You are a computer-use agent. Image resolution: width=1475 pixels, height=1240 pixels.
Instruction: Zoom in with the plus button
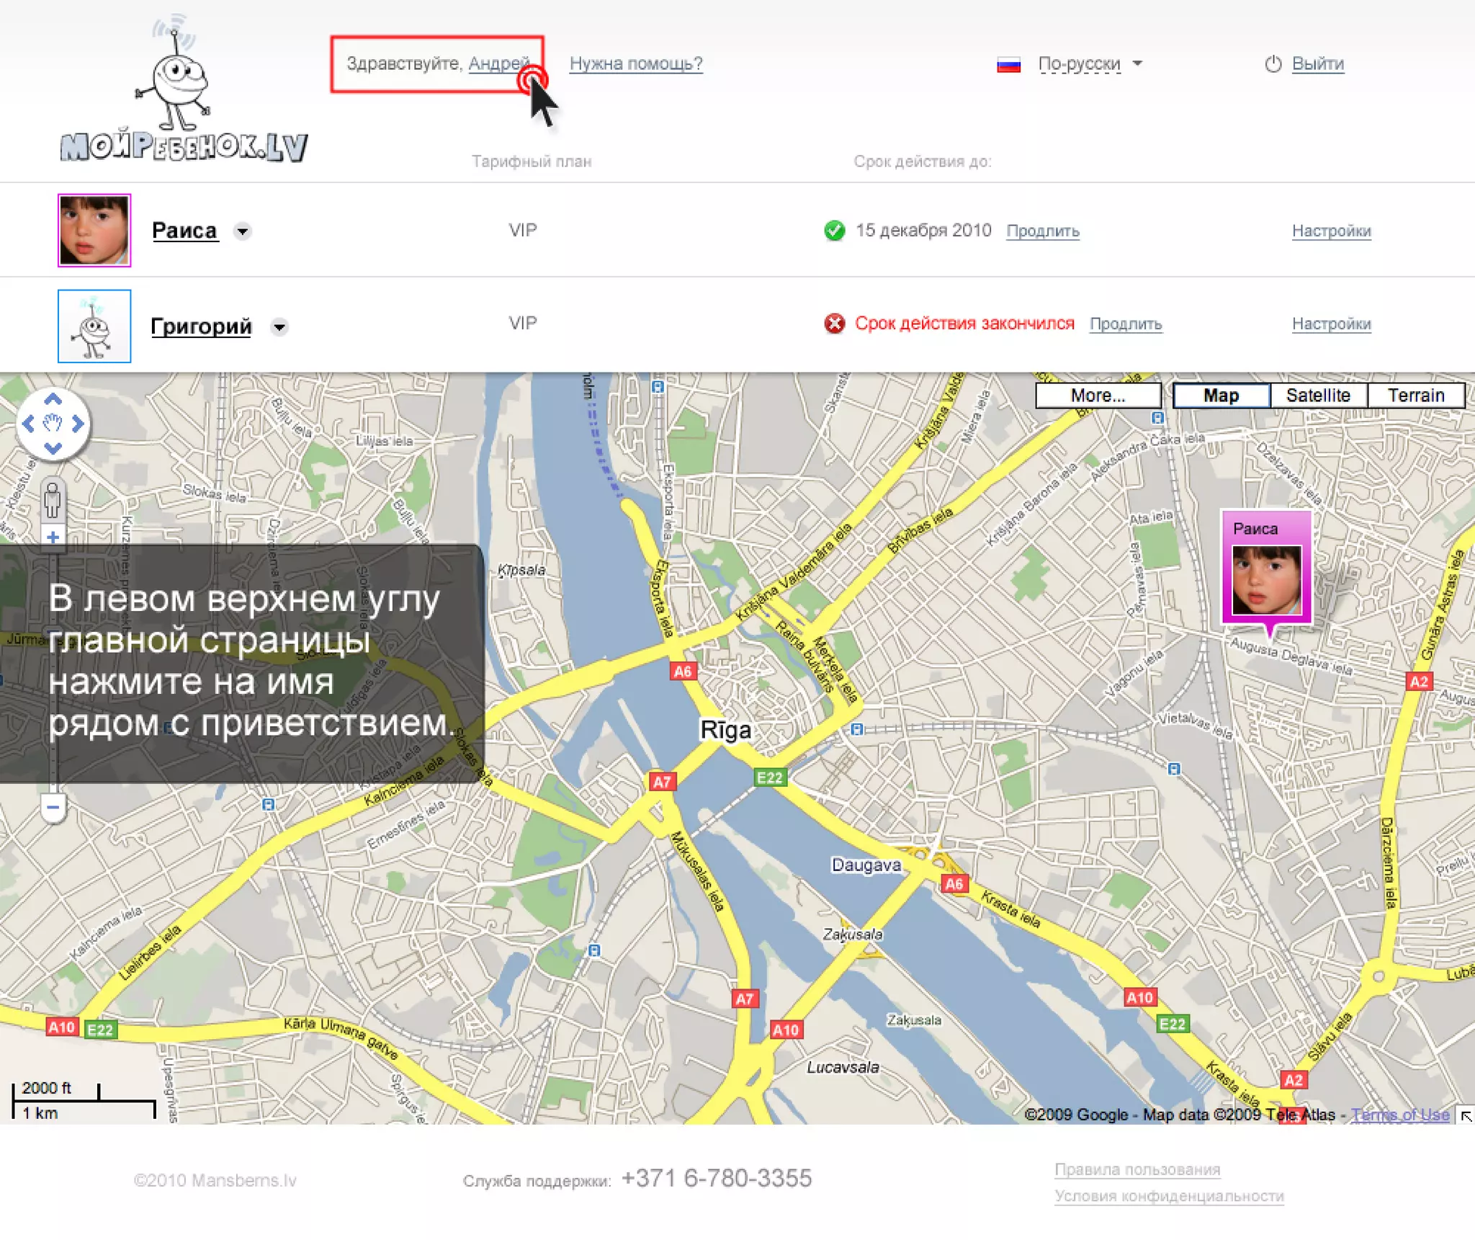click(x=53, y=537)
